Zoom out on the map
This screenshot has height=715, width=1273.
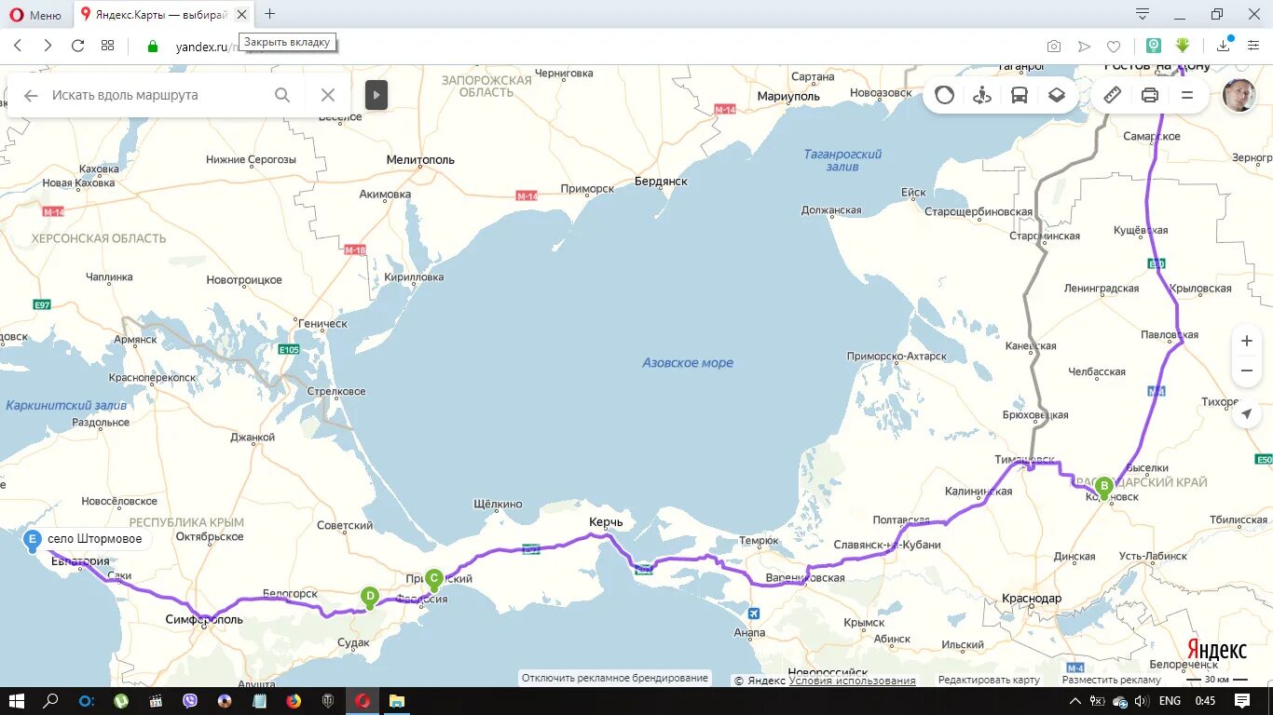coord(1247,371)
